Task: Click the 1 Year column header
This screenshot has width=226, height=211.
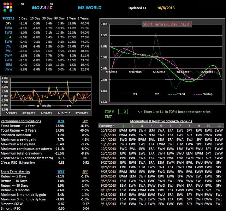Action: 71,18
